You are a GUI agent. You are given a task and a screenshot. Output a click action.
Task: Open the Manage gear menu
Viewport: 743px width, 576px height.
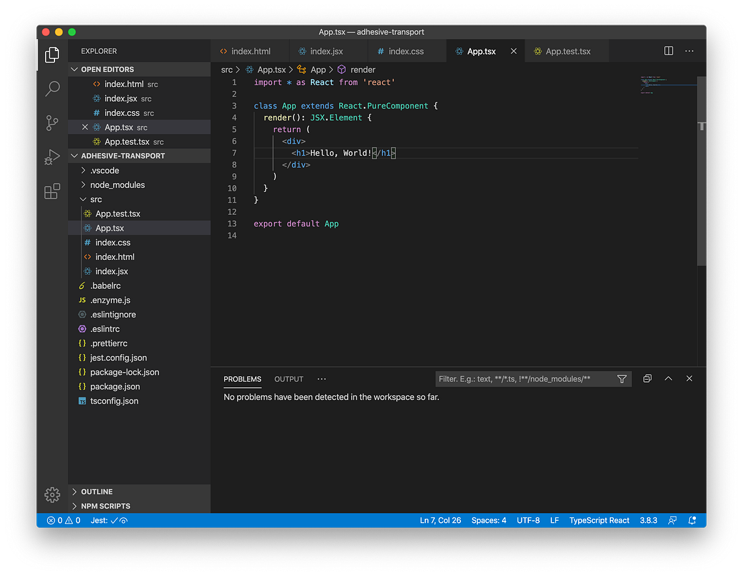tap(52, 494)
